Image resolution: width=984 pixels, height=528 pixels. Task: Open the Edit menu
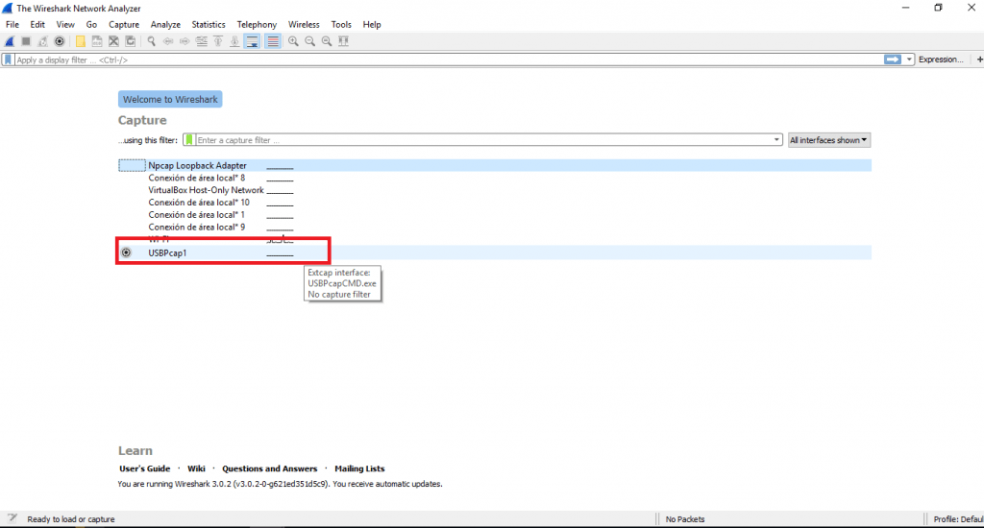pos(37,24)
